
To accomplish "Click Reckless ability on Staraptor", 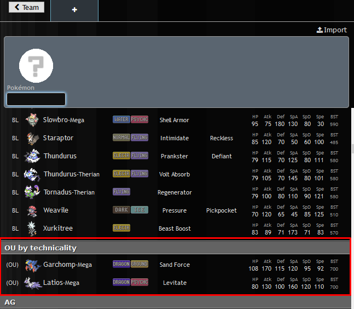I will pos(222,138).
